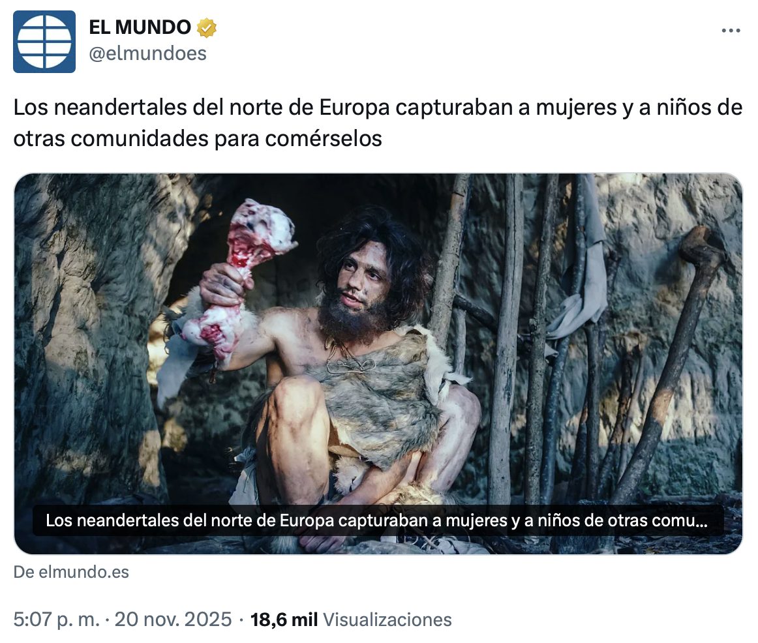Click the gold verified badge
The height and width of the screenshot is (643, 758).
pos(206,27)
